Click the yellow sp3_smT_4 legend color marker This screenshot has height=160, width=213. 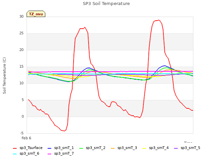(144, 148)
